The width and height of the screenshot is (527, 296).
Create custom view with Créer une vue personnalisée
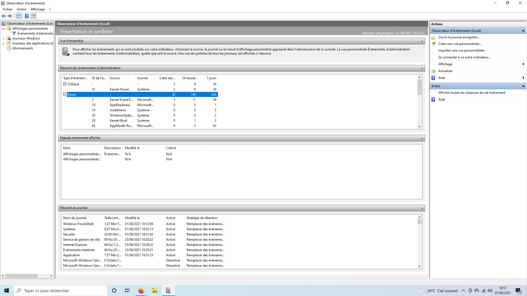(x=459, y=44)
